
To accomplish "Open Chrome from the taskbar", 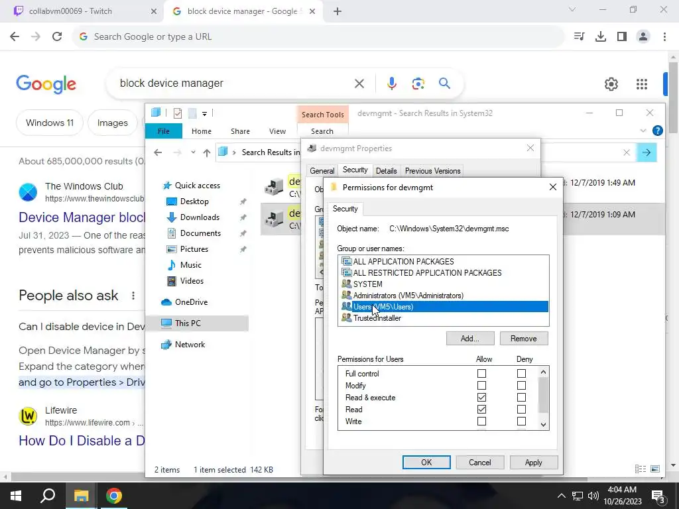I will tap(114, 496).
